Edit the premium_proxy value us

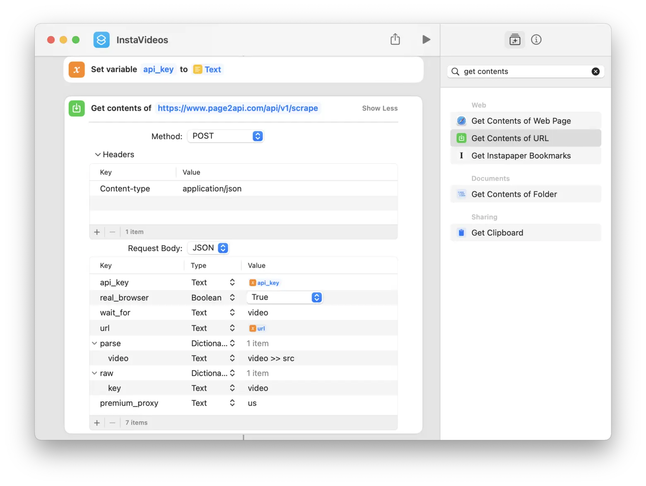pos(252,403)
